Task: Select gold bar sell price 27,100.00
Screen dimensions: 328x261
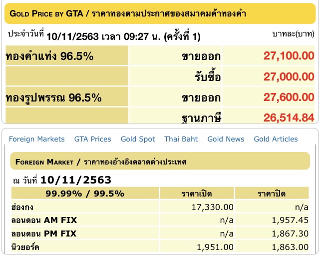Action: point(289,55)
